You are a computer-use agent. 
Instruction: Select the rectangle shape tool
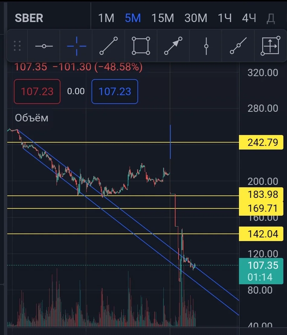click(141, 46)
